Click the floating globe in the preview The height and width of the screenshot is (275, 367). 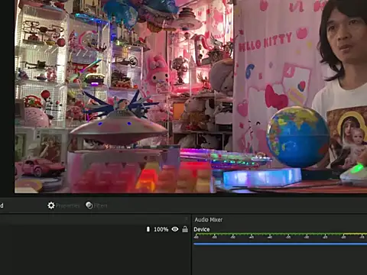[x=297, y=137]
